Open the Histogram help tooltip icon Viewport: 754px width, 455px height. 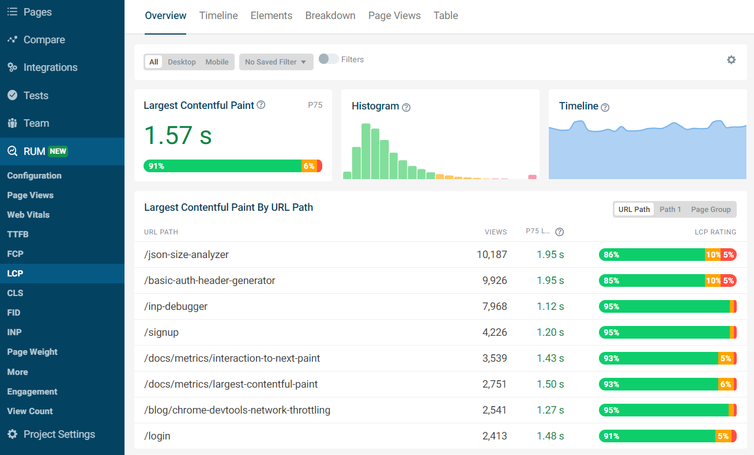click(406, 107)
